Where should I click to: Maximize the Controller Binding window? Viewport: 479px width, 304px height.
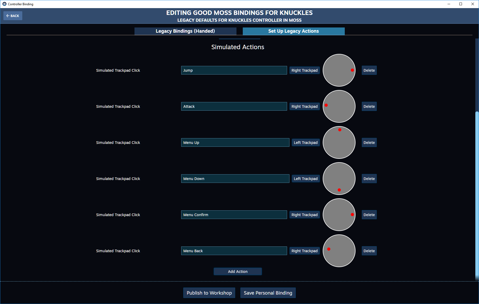pos(461,4)
